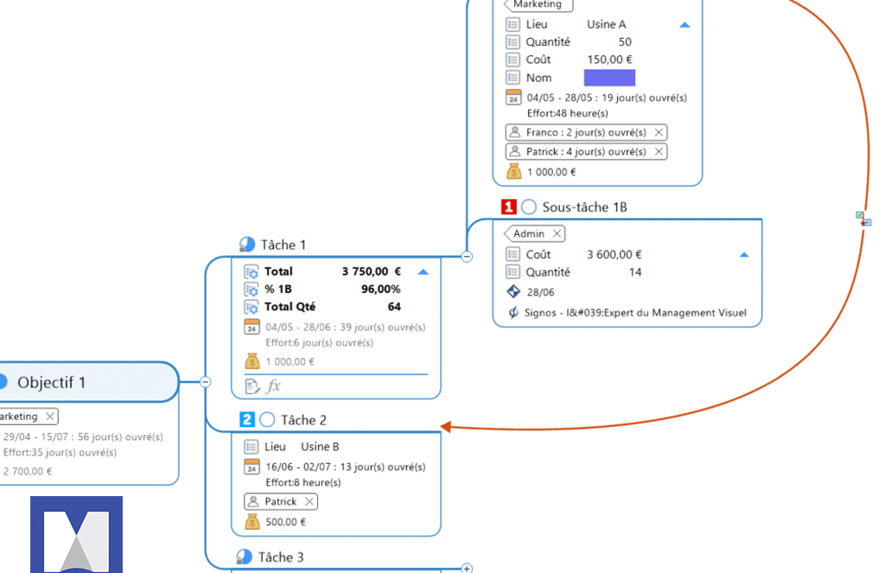The height and width of the screenshot is (573, 885).
Task: Click the Tâche 3 progress pie icon
Action: coord(245,557)
